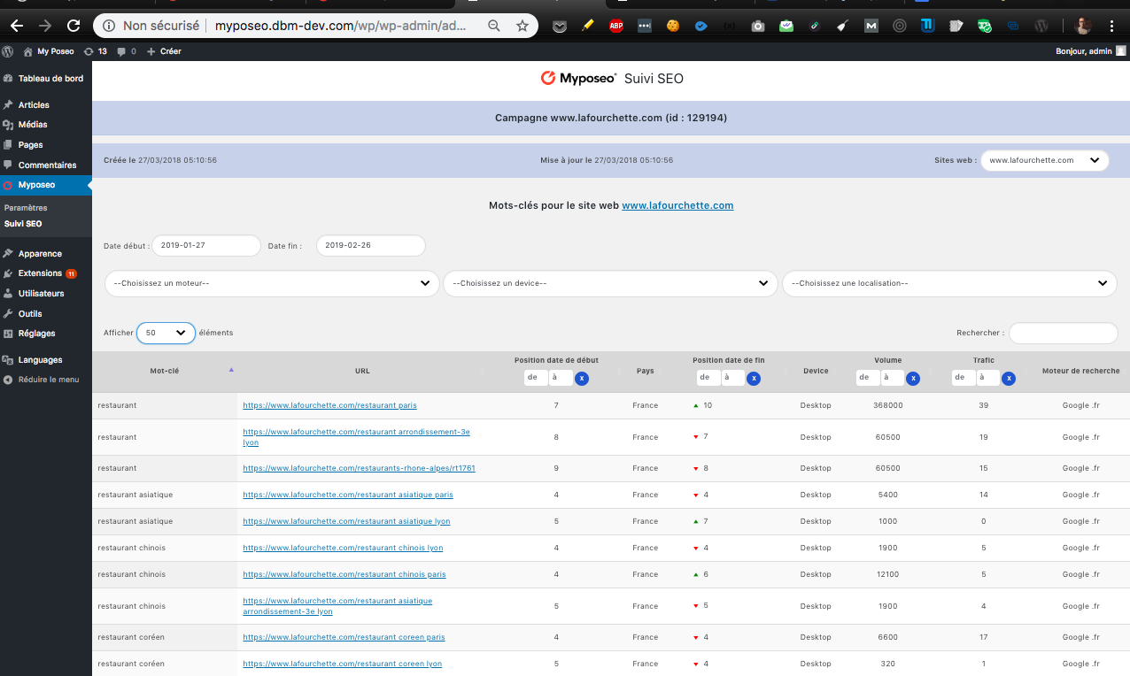The width and height of the screenshot is (1130, 676).
Task: Open the Réglages menu
Action: coord(45,334)
